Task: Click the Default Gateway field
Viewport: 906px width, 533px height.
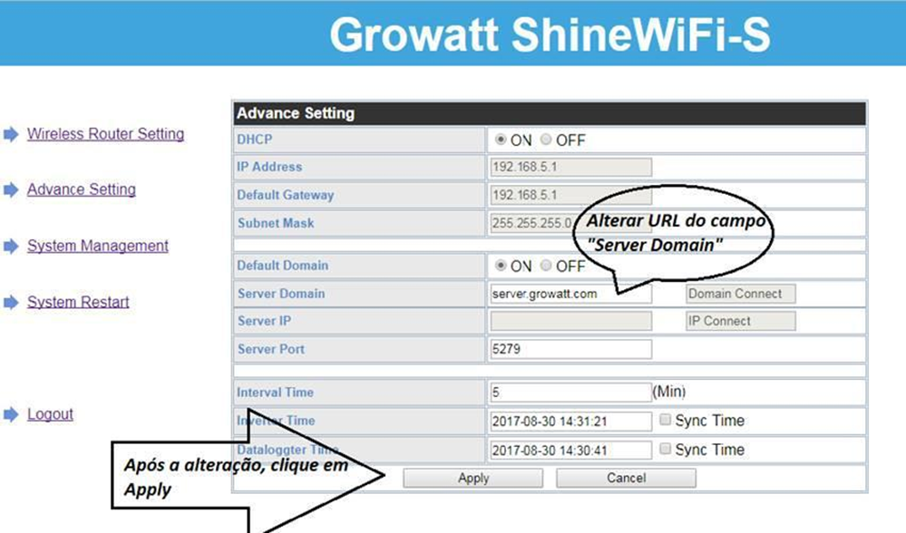Action: (x=570, y=195)
